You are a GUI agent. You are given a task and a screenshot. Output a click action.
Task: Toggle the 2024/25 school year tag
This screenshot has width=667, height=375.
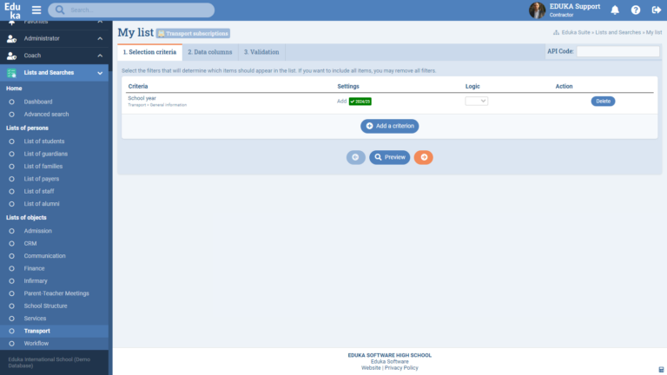[360, 102]
